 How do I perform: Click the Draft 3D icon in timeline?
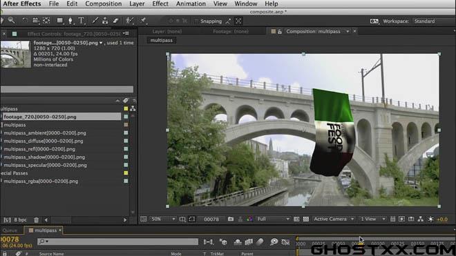(223, 242)
